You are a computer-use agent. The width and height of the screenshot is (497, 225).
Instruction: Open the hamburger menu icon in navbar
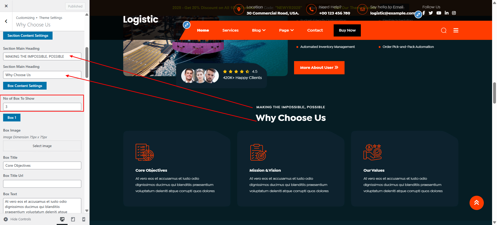click(456, 31)
